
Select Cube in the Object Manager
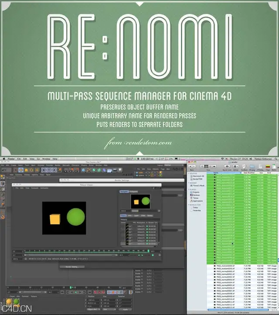141,173
